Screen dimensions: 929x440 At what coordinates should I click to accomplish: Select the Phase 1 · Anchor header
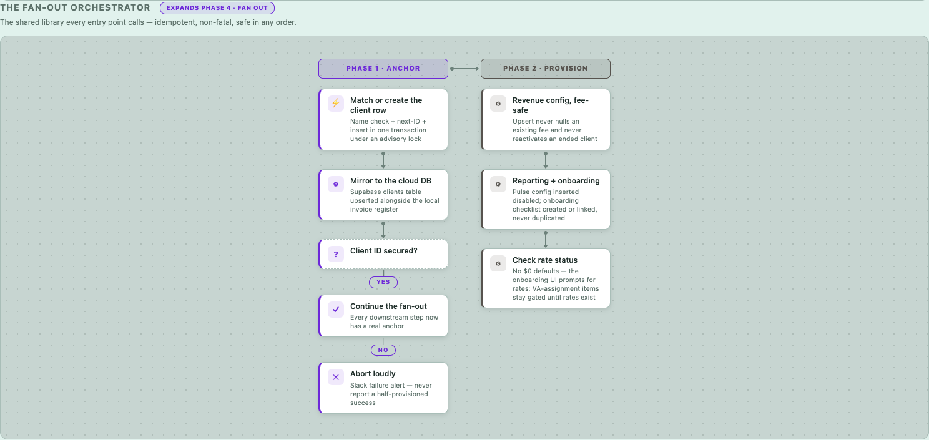point(383,69)
